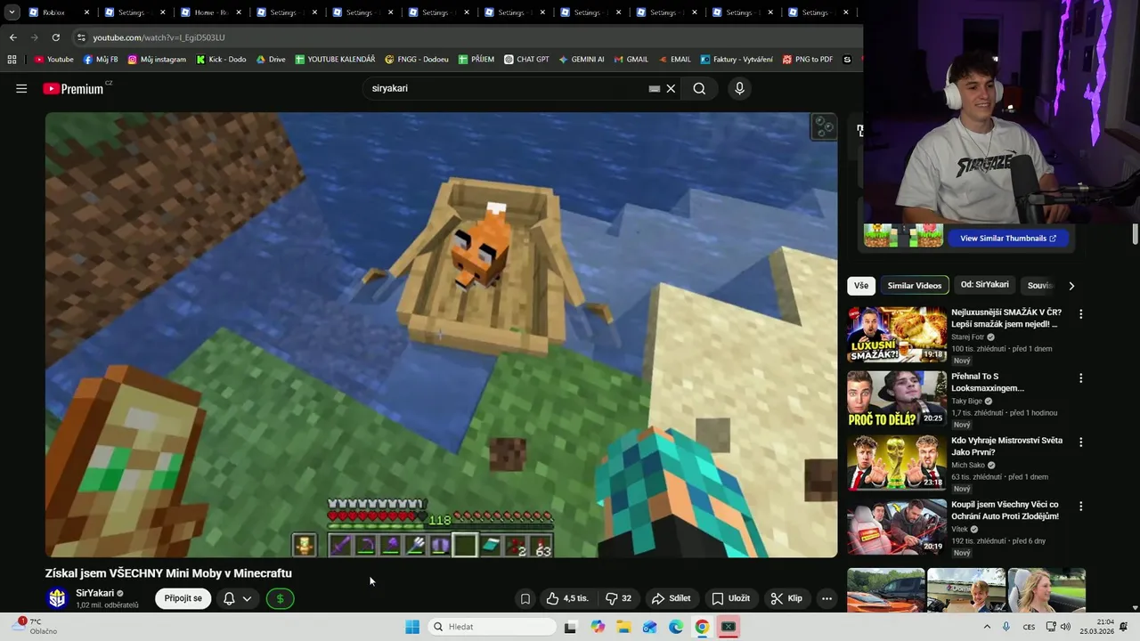Show more filter chips with right arrow
This screenshot has height=641, width=1140.
(x=1071, y=286)
